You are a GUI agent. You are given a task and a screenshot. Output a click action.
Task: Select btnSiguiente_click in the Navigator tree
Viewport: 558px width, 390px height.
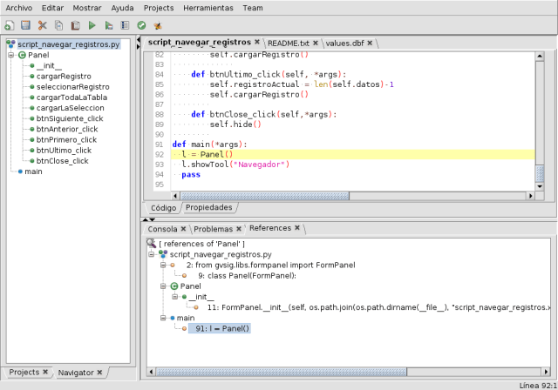point(70,118)
